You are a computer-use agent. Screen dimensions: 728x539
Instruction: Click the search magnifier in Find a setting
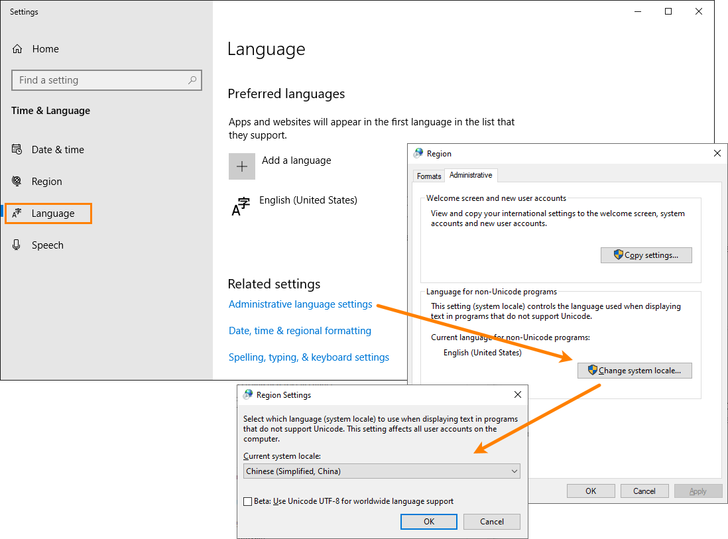point(192,80)
